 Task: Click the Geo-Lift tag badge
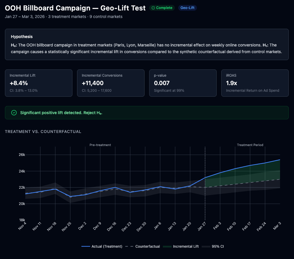[x=187, y=8]
